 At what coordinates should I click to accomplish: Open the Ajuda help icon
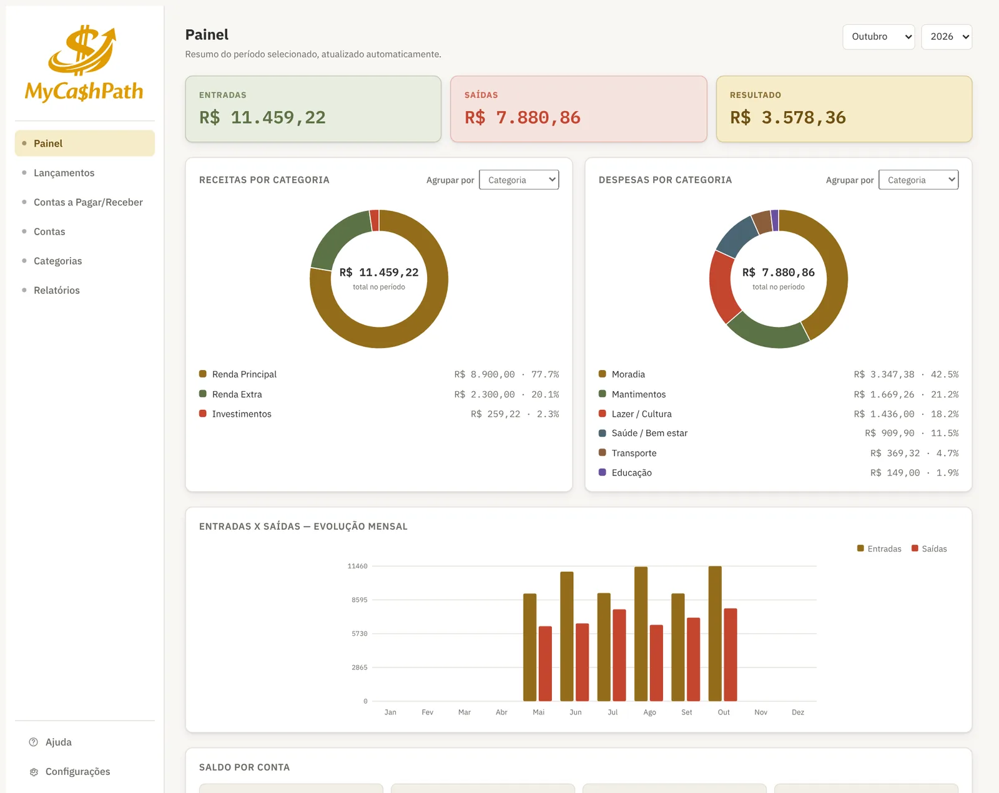pyautogui.click(x=34, y=742)
